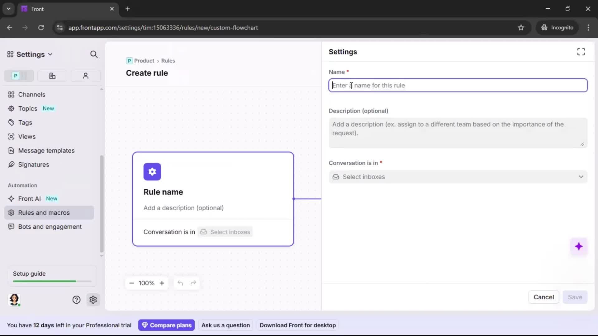Screen dimensions: 598x336
Task: Click the rule name input field
Action: [458, 85]
